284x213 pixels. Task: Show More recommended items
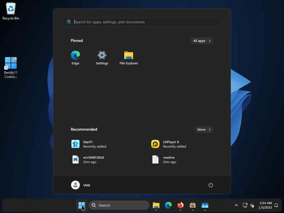(204, 130)
